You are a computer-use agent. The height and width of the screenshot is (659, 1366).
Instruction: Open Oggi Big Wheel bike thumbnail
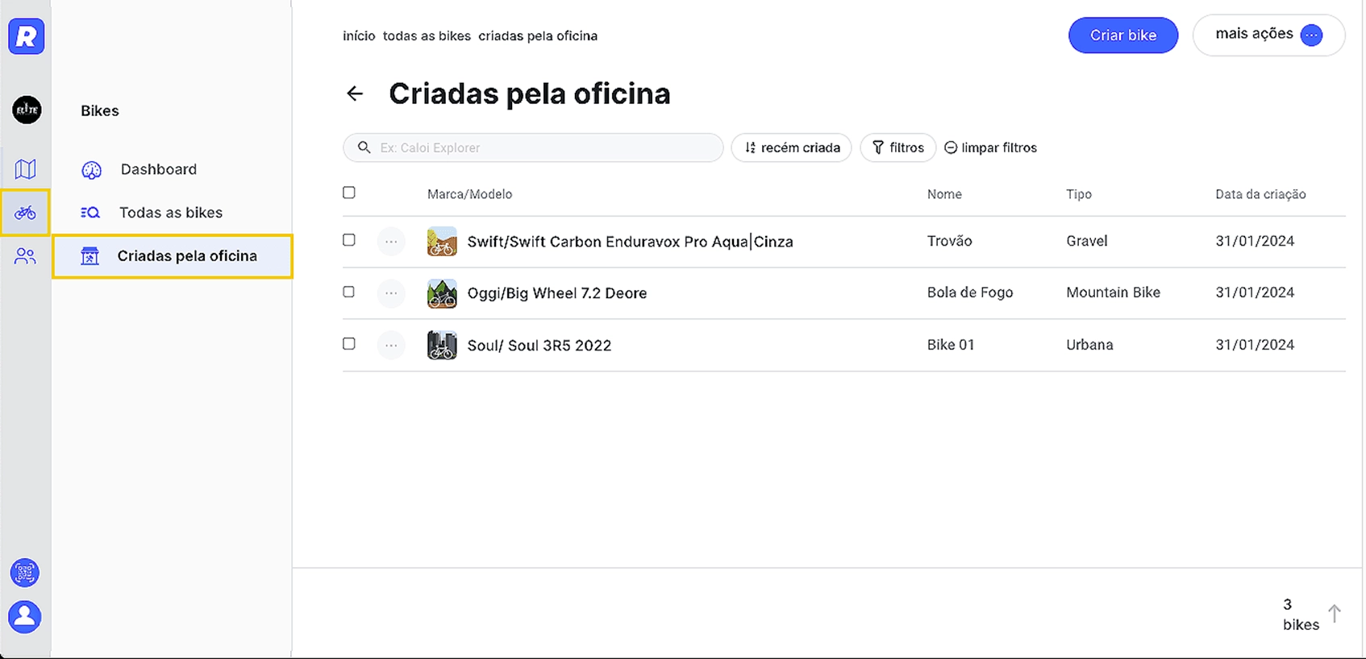[x=442, y=293]
